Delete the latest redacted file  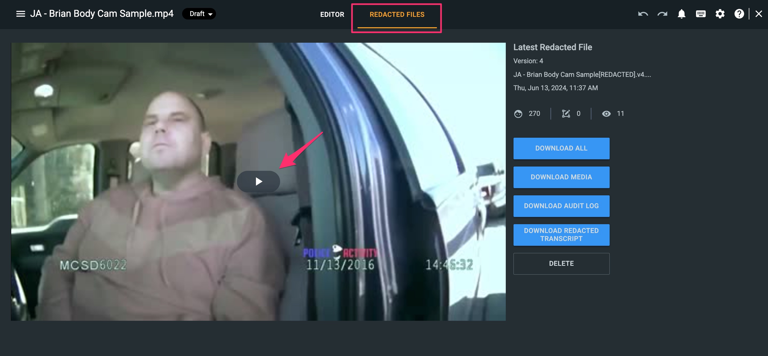pyautogui.click(x=561, y=264)
